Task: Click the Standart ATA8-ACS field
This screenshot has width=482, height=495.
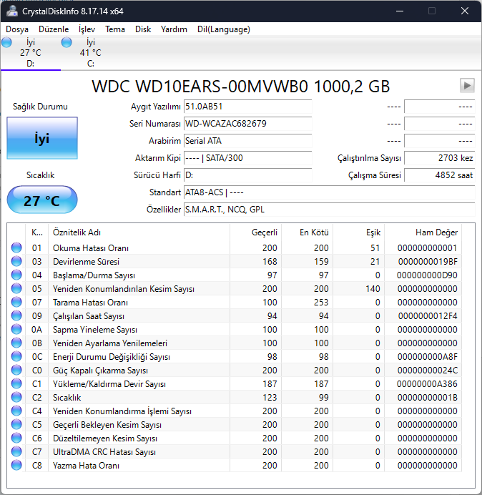Action: pyautogui.click(x=329, y=192)
